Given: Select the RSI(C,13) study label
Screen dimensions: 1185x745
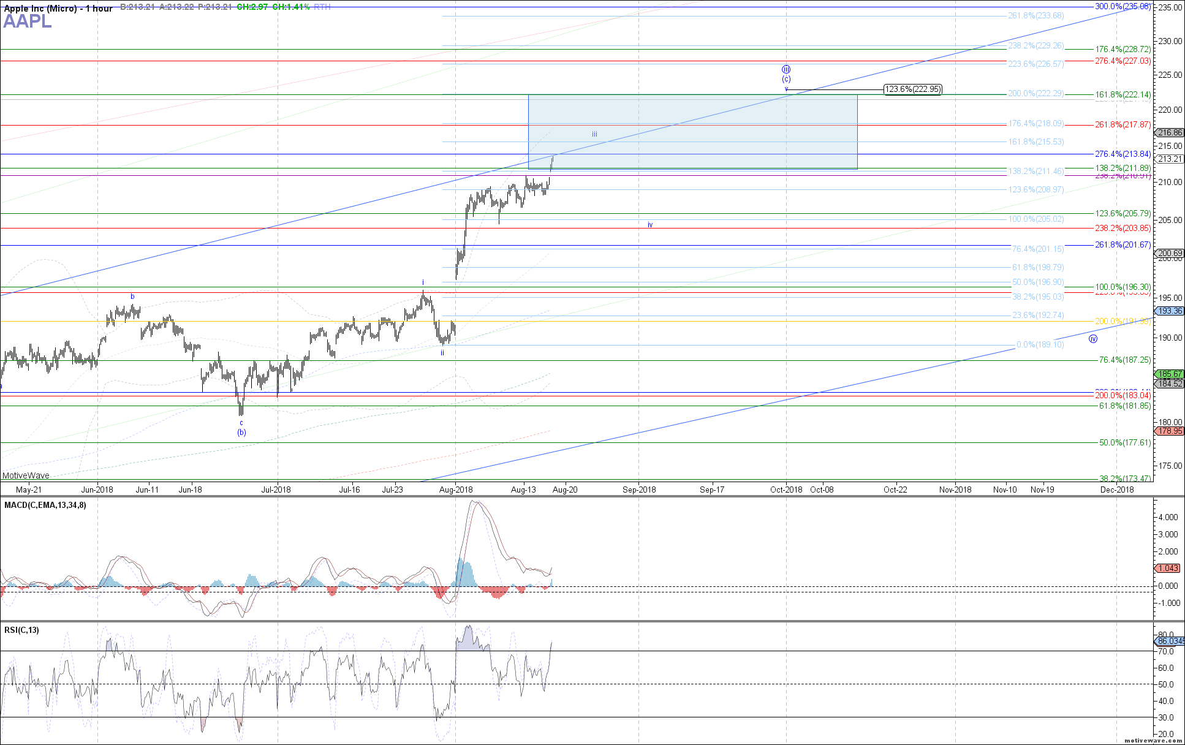Looking at the screenshot, I should tap(21, 630).
